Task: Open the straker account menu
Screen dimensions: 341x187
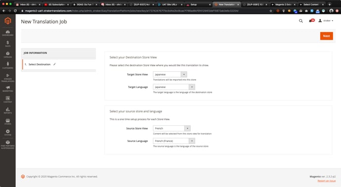Action: [x=326, y=21]
